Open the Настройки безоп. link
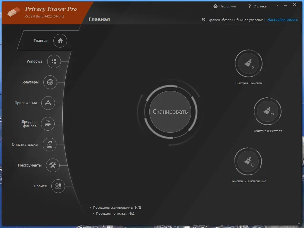 [x=283, y=20]
